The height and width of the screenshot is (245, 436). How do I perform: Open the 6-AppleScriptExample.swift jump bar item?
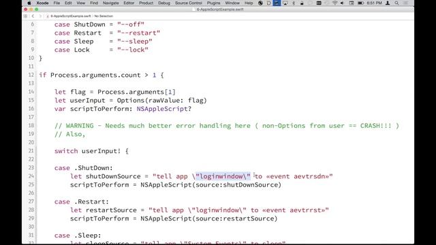click(x=69, y=16)
